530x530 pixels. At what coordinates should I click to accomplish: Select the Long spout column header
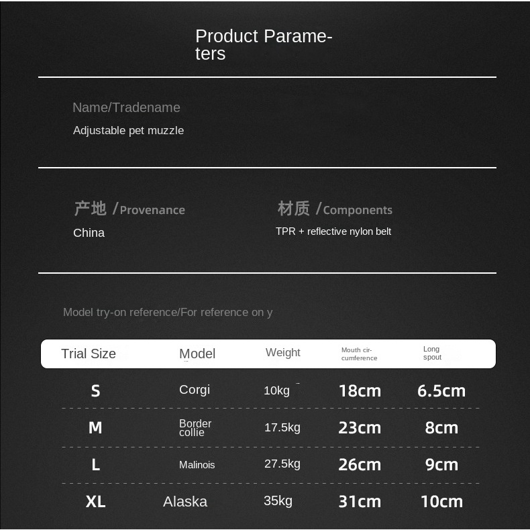pos(432,353)
